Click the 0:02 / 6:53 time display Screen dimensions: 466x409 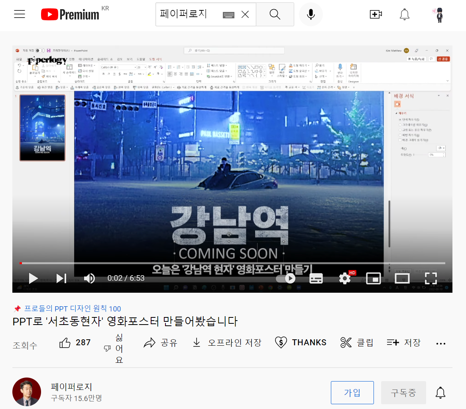126,278
